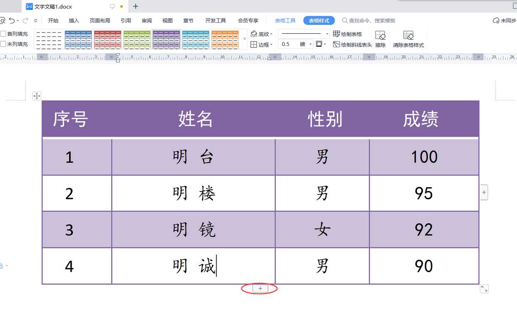This screenshot has height=335, width=517.
Task: Apply the blue table style thumbnail
Action: (x=78, y=39)
